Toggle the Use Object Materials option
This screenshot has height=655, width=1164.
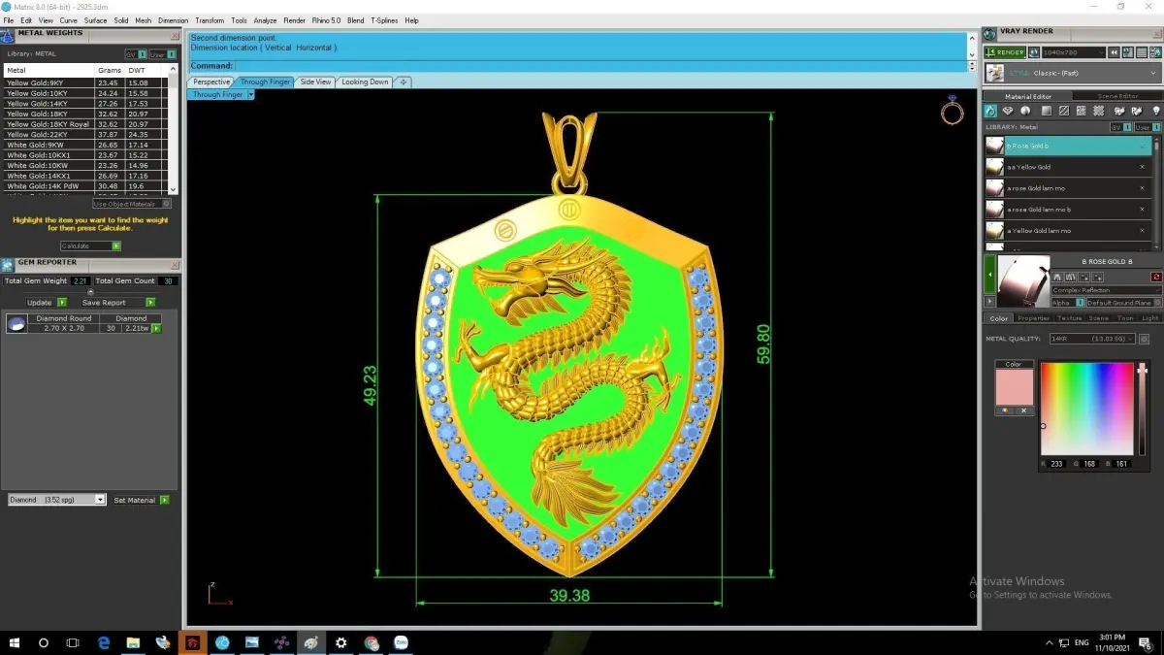pyautogui.click(x=132, y=204)
